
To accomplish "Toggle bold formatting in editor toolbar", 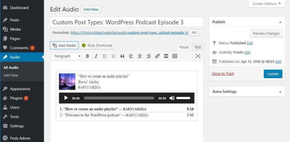I will coord(87,56).
